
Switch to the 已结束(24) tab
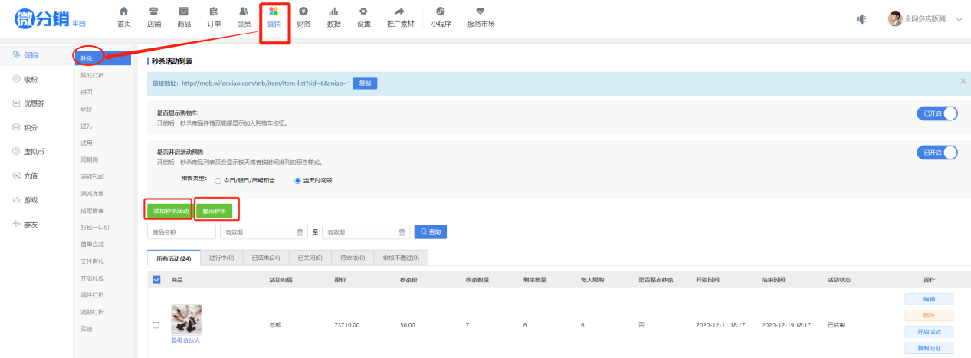point(267,258)
